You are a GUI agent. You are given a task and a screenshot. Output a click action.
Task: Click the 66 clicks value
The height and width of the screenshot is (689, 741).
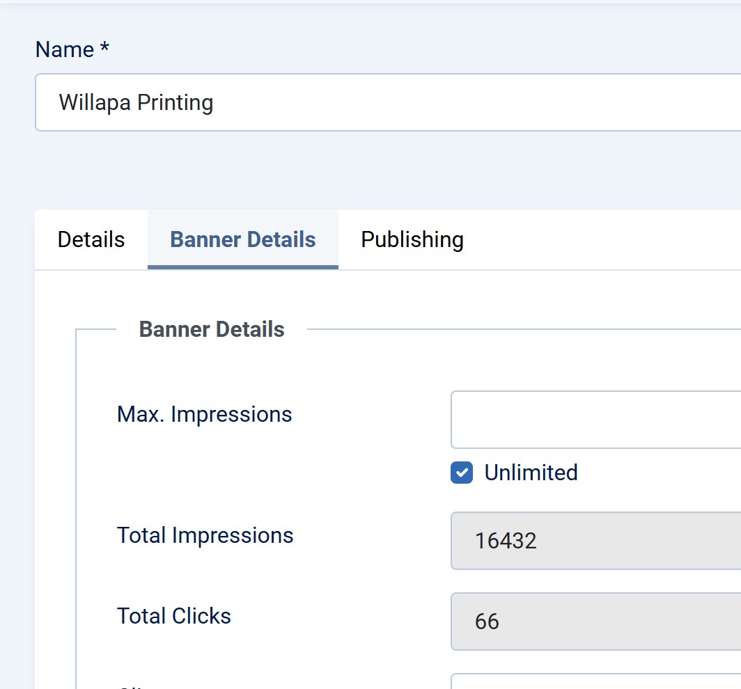click(x=487, y=621)
